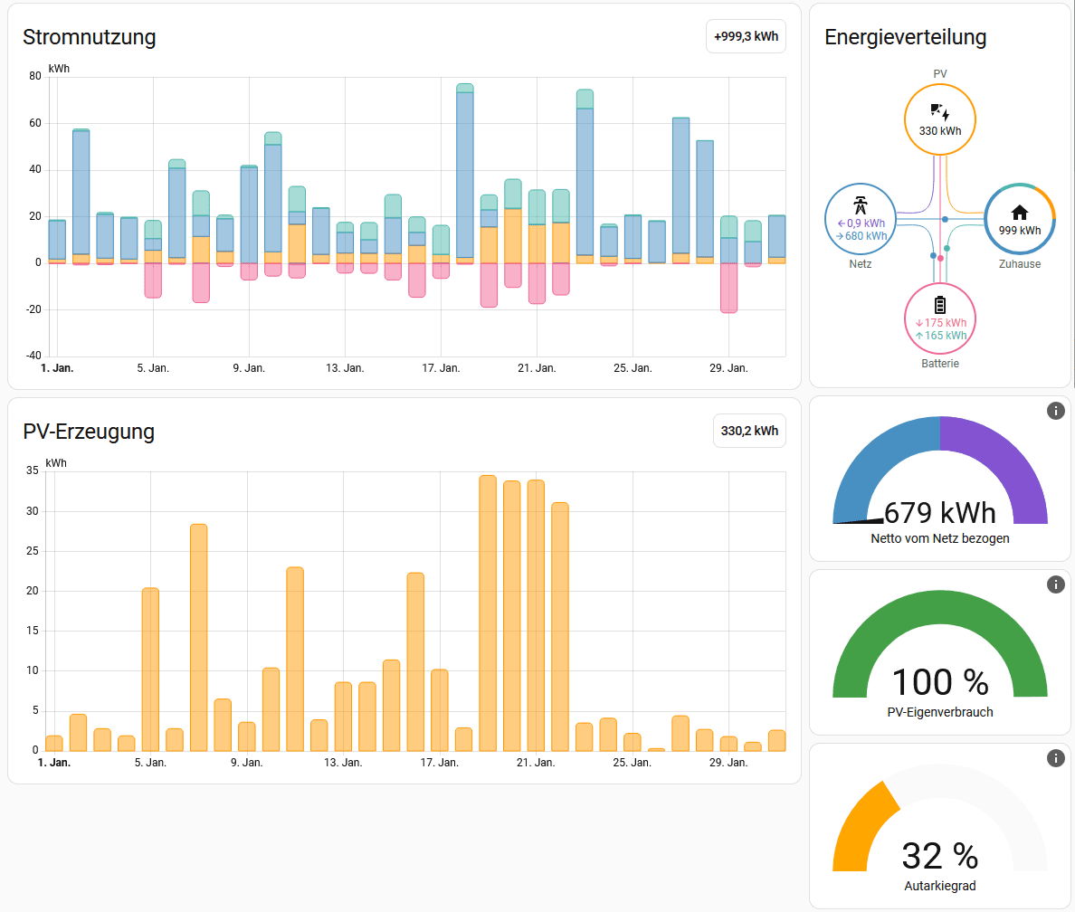Click the 330,2 kWh PV total badge
The image size is (1075, 912).
[749, 431]
